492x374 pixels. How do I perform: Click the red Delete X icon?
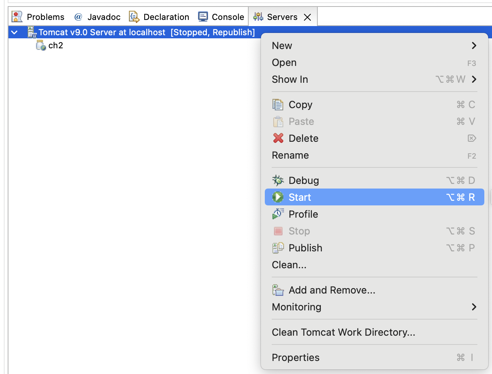(x=278, y=138)
